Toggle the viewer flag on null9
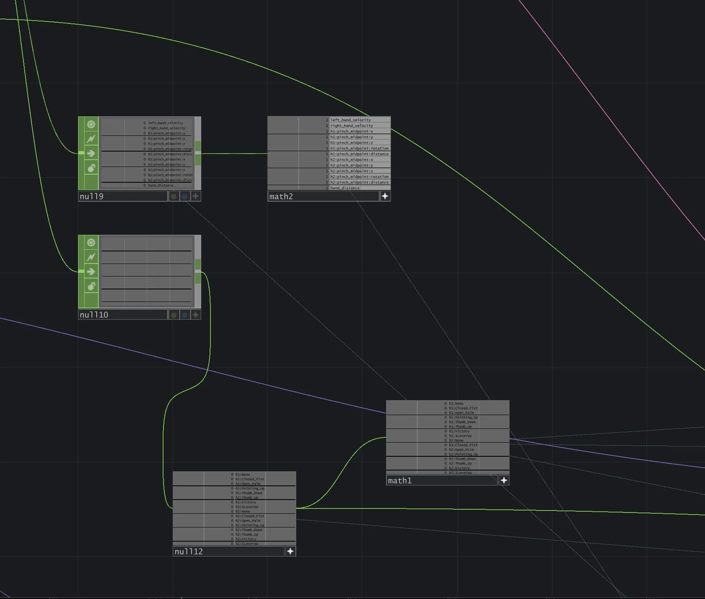 pyautogui.click(x=91, y=124)
